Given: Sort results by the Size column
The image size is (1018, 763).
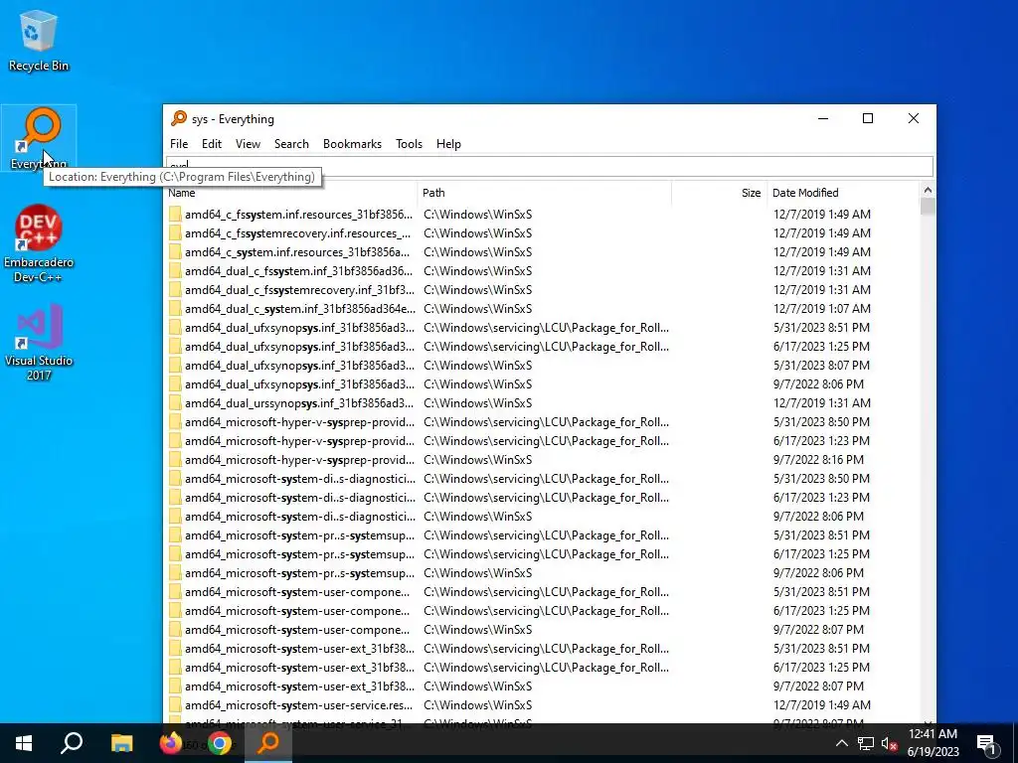Looking at the screenshot, I should coord(720,193).
